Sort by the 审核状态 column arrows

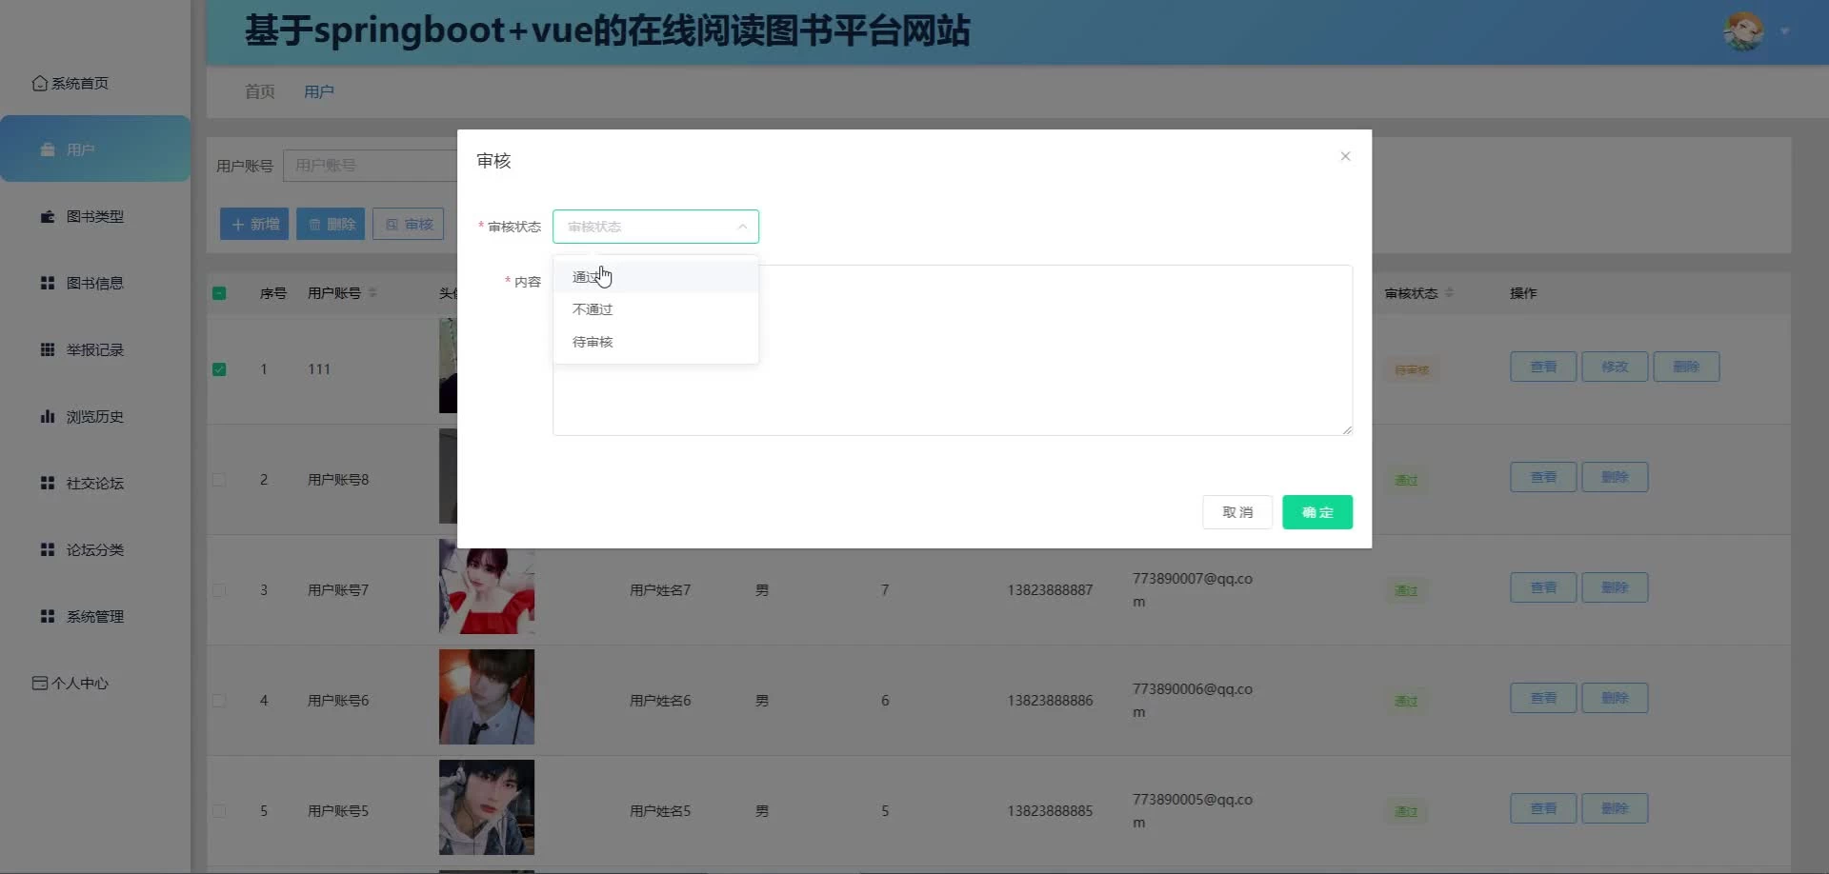1449,292
